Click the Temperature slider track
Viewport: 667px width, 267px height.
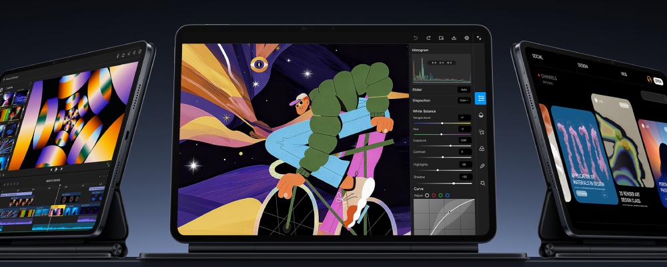coord(442,123)
